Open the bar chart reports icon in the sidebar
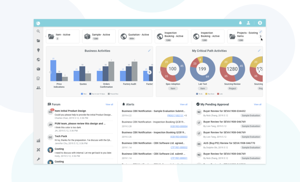This screenshot has width=300, height=182. pyautogui.click(x=38, y=141)
